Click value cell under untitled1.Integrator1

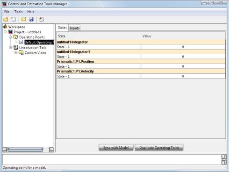pyautogui.click(x=183, y=57)
